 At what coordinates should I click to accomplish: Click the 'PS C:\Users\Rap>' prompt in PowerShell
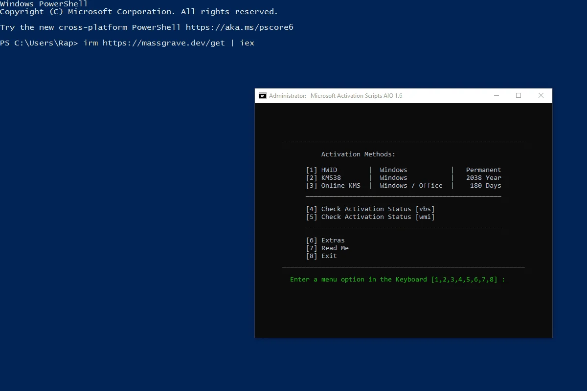(x=39, y=43)
